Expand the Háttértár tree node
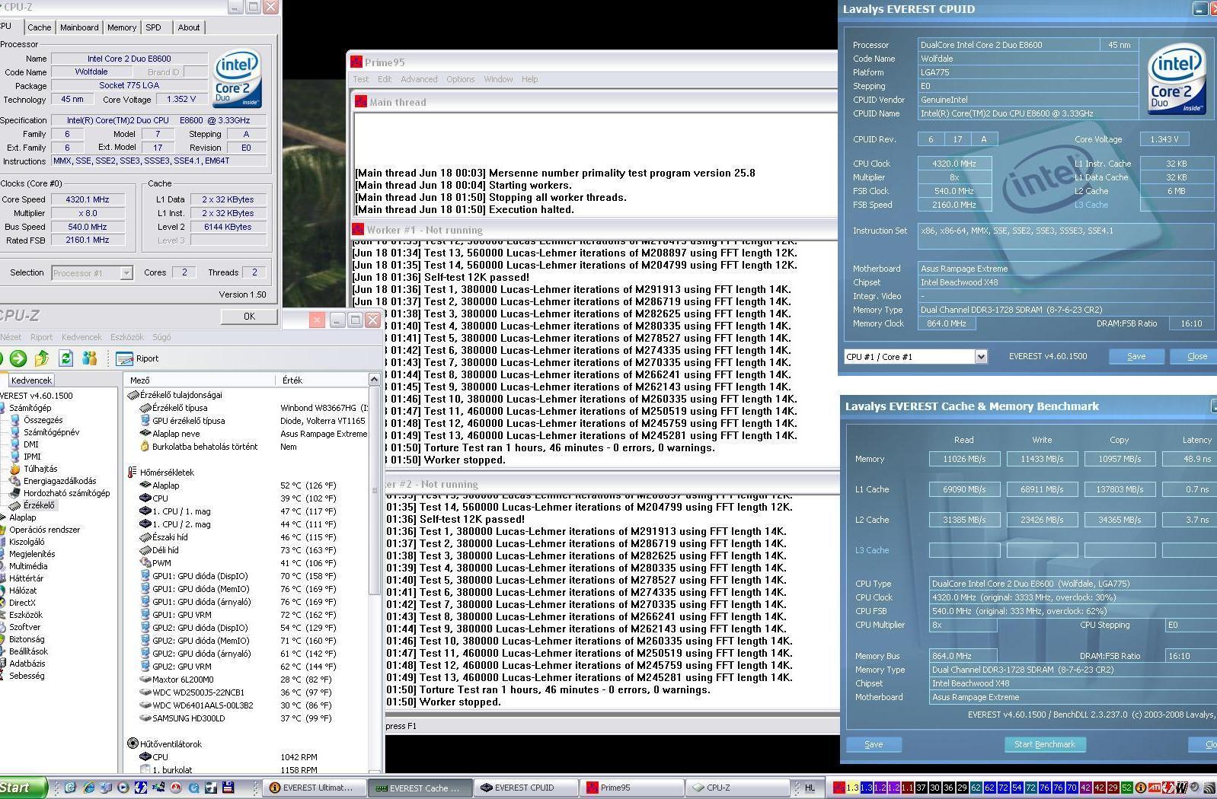The image size is (1217, 799). click(26, 578)
